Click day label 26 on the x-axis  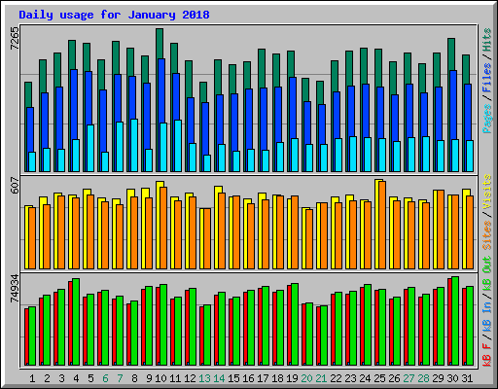point(394,378)
